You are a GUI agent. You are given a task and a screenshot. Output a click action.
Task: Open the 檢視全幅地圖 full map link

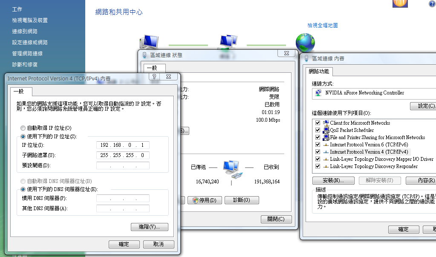(323, 26)
